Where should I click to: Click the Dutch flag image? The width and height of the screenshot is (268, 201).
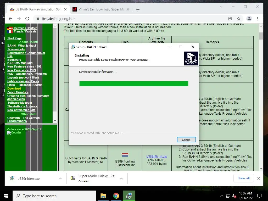[125, 155]
